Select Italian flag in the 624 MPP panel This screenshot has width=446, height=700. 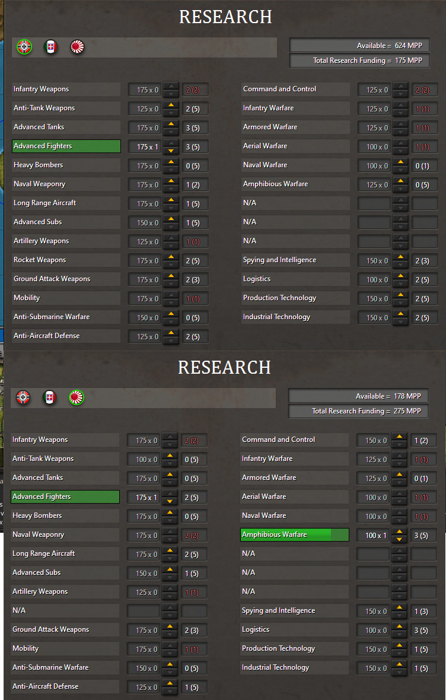(51, 47)
